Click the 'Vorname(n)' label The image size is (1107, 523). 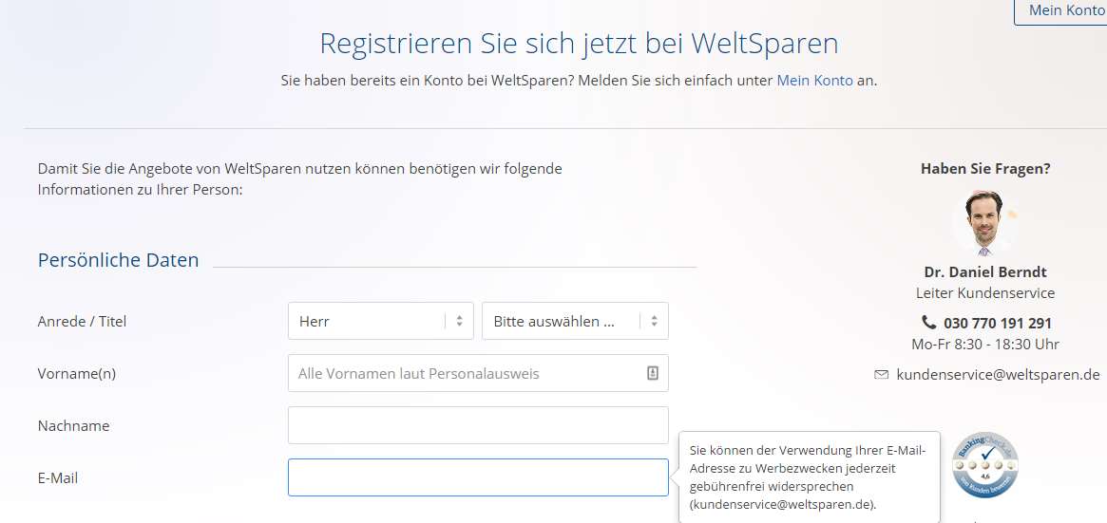click(77, 374)
